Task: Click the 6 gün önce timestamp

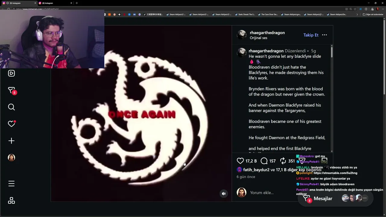Action: click(246, 177)
